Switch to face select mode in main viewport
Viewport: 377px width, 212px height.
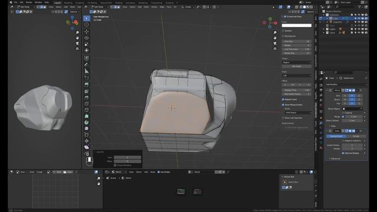tap(118, 7)
